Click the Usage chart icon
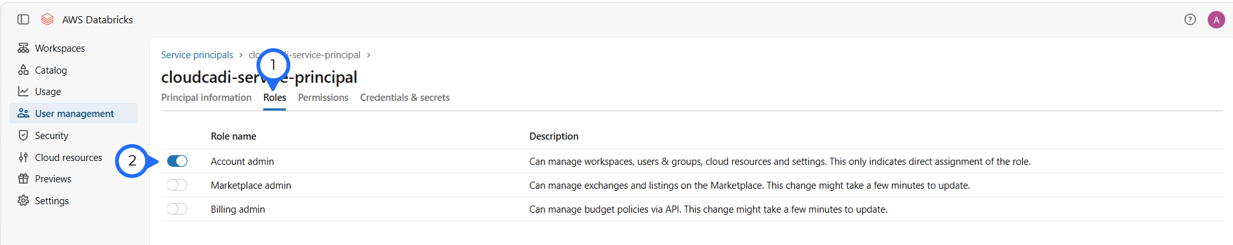The width and height of the screenshot is (1233, 245). tap(23, 91)
